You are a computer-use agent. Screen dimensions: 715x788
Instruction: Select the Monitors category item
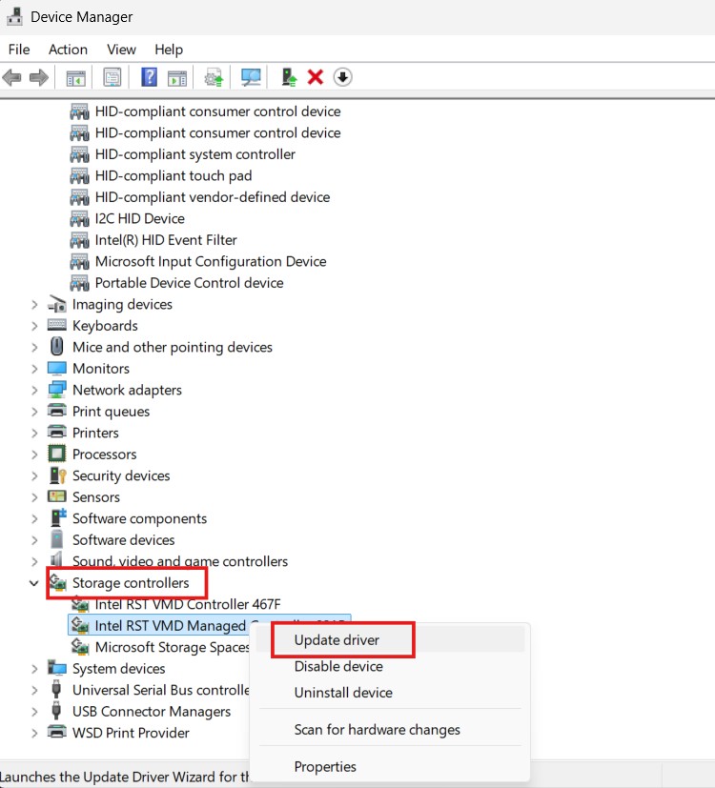click(100, 369)
